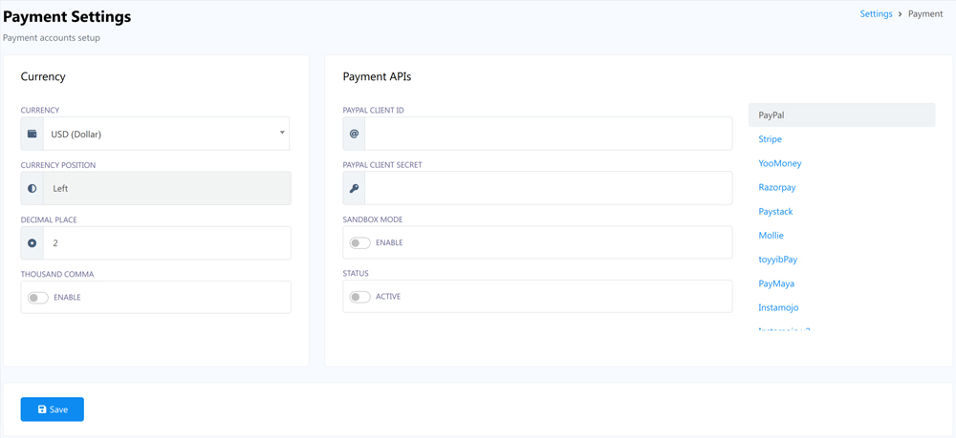The width and height of the screenshot is (956, 438).
Task: Click the Save button
Action: 53,409
